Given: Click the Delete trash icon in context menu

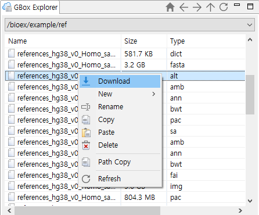Looking at the screenshot, I should (x=86, y=145).
